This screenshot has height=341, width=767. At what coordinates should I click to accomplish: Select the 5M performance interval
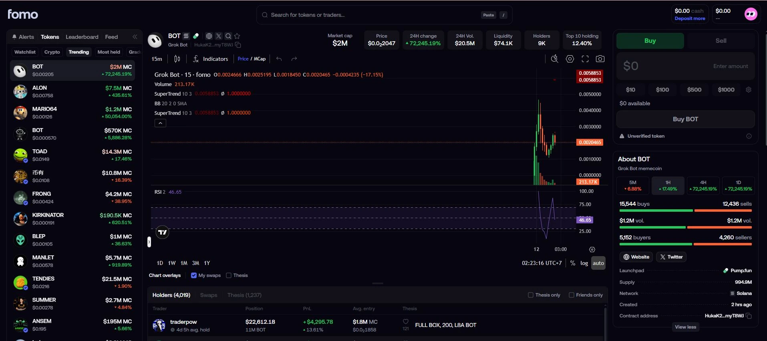coord(633,185)
